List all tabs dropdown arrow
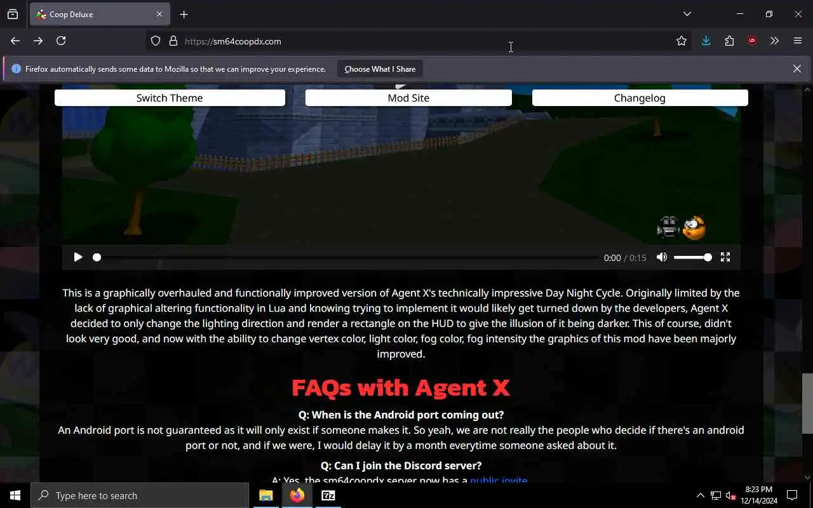The width and height of the screenshot is (813, 508). click(x=687, y=14)
